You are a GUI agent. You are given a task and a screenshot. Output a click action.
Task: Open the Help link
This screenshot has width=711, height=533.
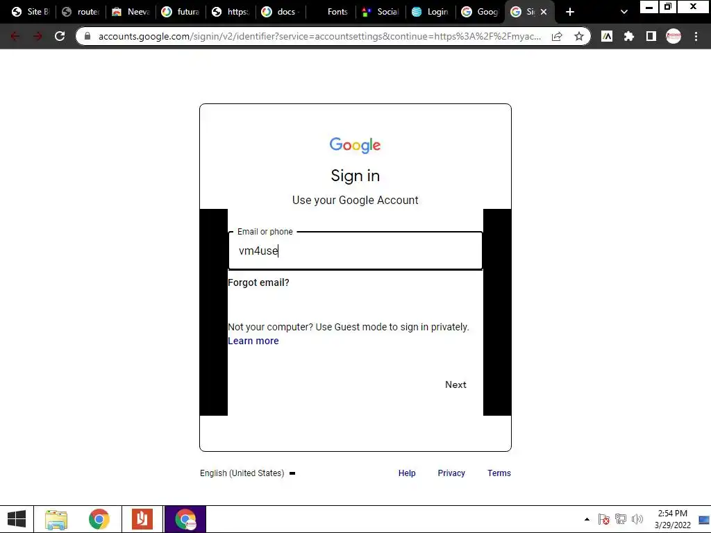[407, 473]
